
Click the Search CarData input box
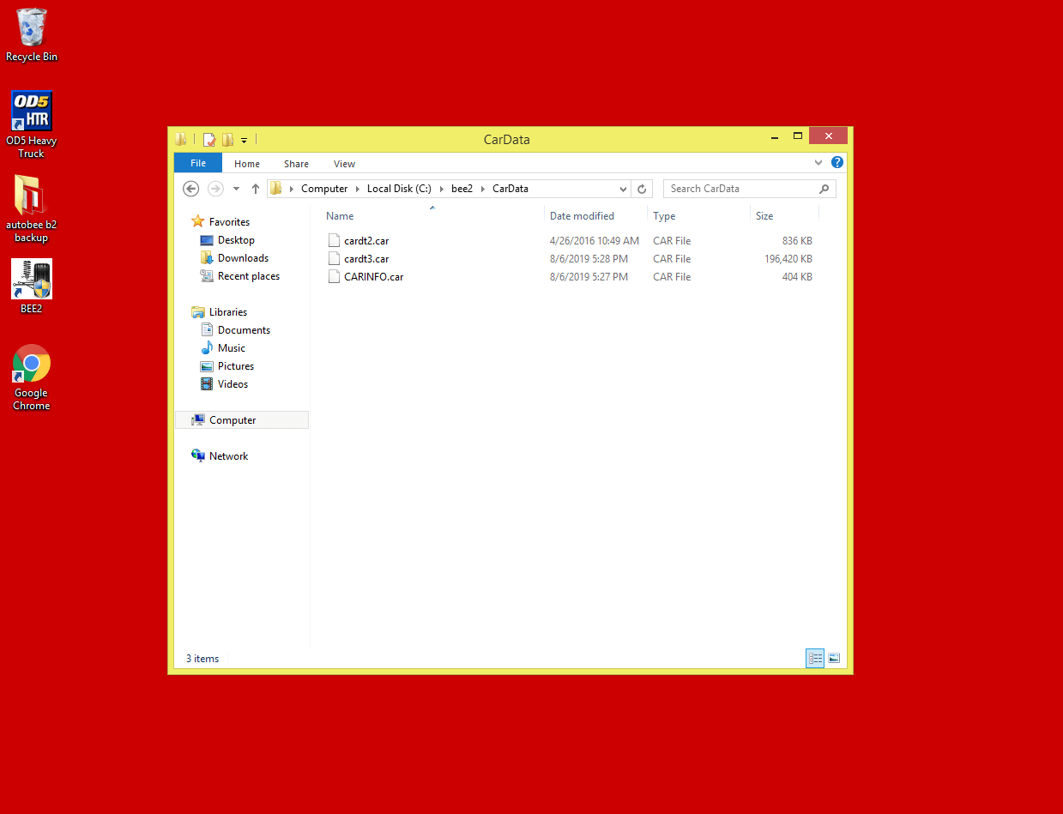point(740,189)
